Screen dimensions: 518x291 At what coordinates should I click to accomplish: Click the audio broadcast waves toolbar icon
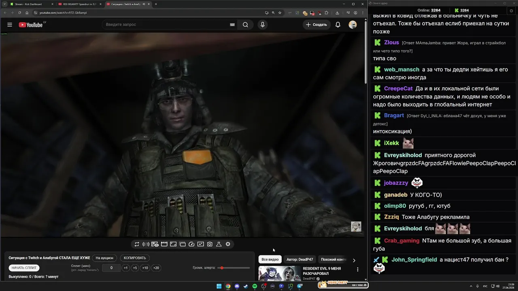tap(146, 244)
